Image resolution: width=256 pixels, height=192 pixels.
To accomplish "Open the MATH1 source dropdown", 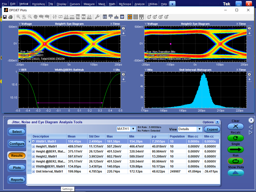I will pyautogui.click(x=133, y=129).
